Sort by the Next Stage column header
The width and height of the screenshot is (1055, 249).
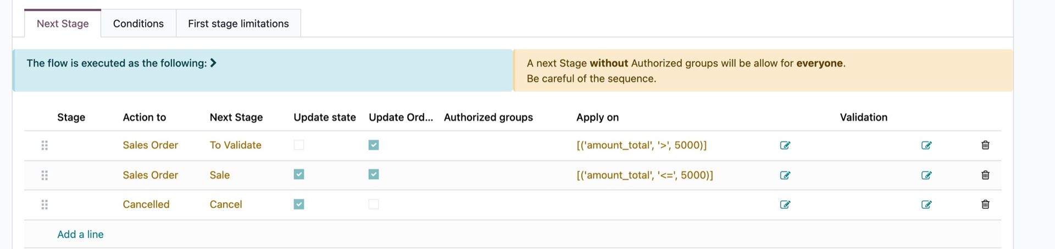(x=236, y=117)
